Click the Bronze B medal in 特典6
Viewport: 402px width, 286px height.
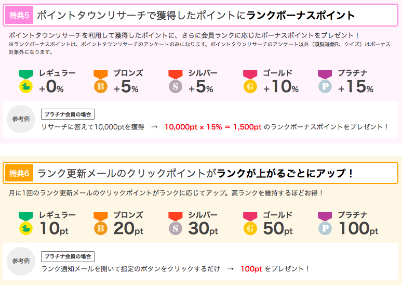(x=101, y=224)
